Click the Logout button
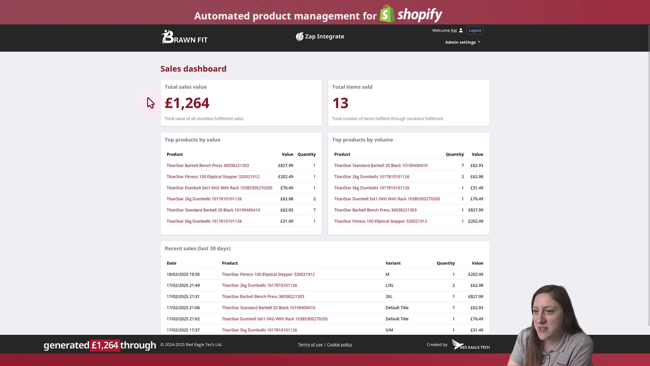The image size is (650, 366). [x=474, y=30]
